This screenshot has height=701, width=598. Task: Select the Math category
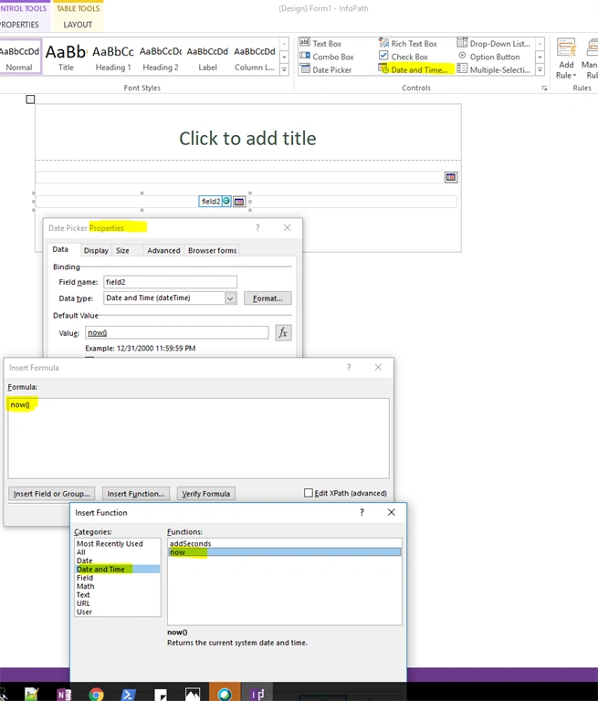coord(86,586)
